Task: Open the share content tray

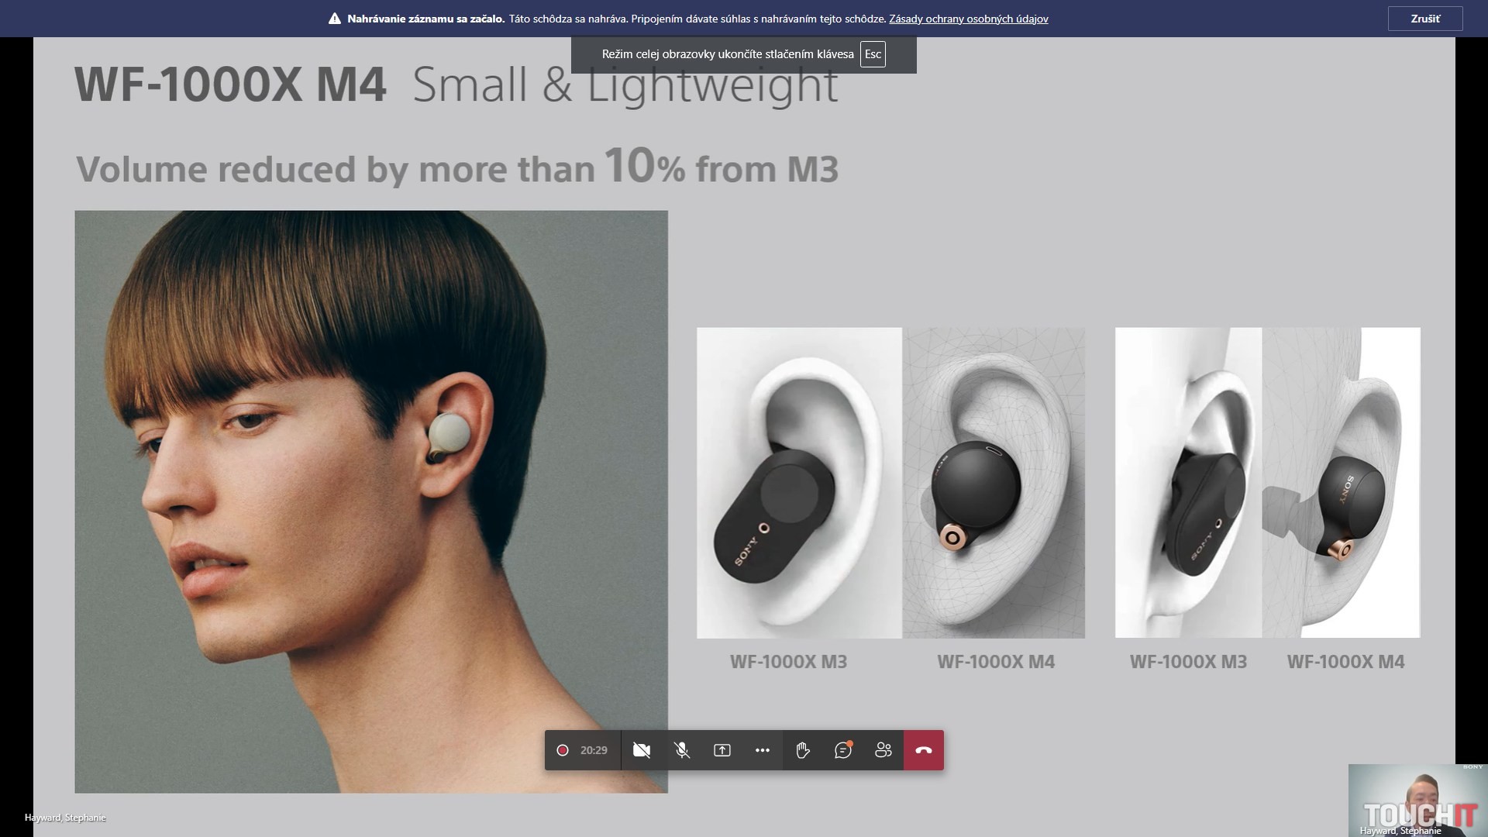Action: (x=722, y=750)
